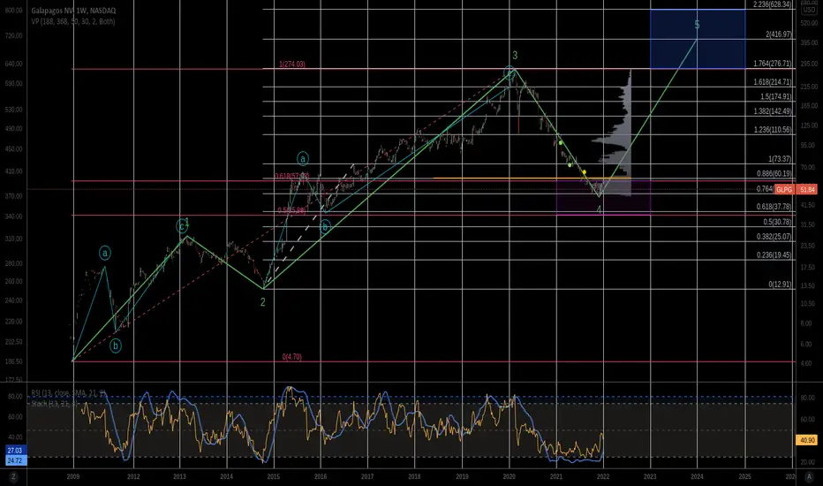The width and height of the screenshot is (823, 486).
Task: Select the wave '3' label at the peak
Action: pyautogui.click(x=515, y=55)
